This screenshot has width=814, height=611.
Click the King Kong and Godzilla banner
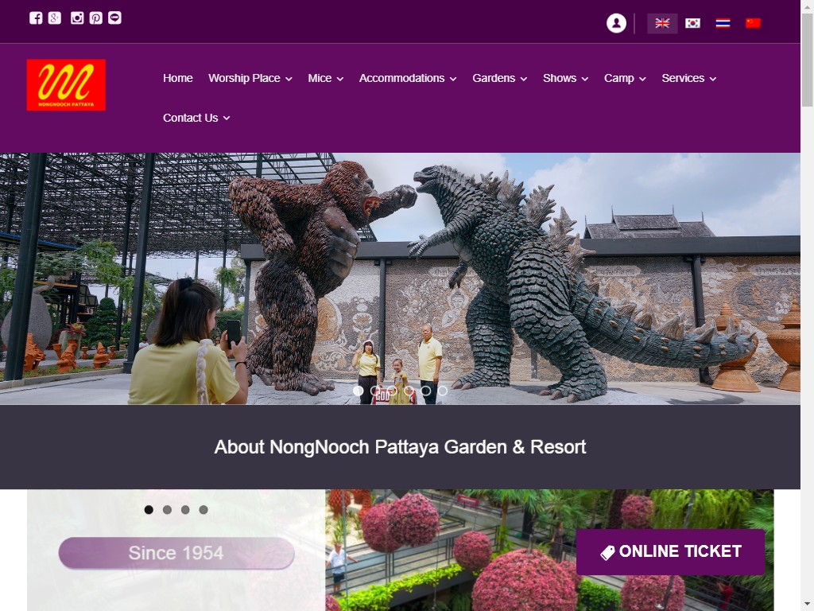coord(400,278)
